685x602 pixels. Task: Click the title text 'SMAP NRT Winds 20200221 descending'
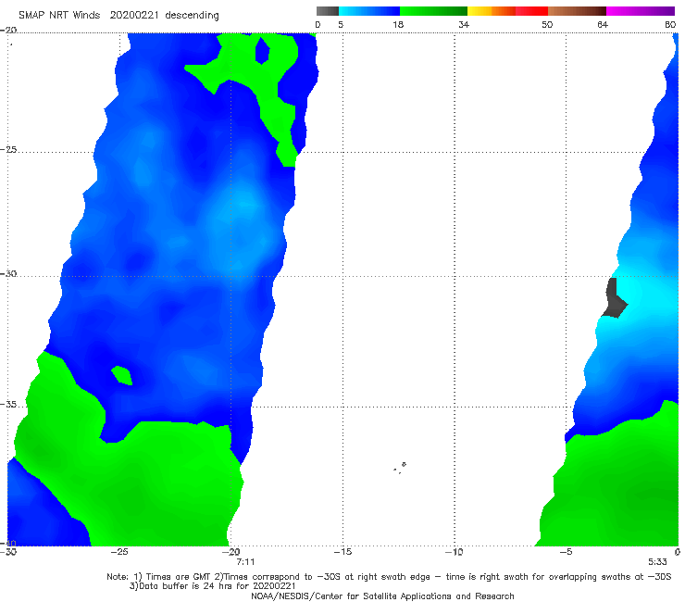pyautogui.click(x=118, y=16)
